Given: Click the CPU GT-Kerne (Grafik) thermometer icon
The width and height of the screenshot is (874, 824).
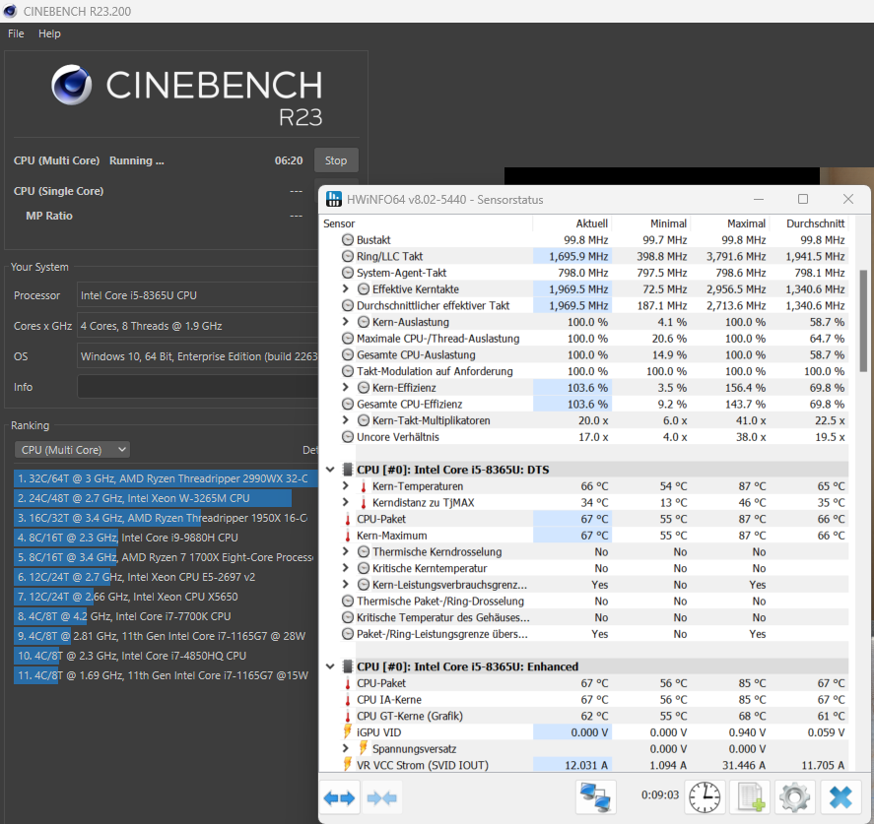Looking at the screenshot, I should click(348, 717).
